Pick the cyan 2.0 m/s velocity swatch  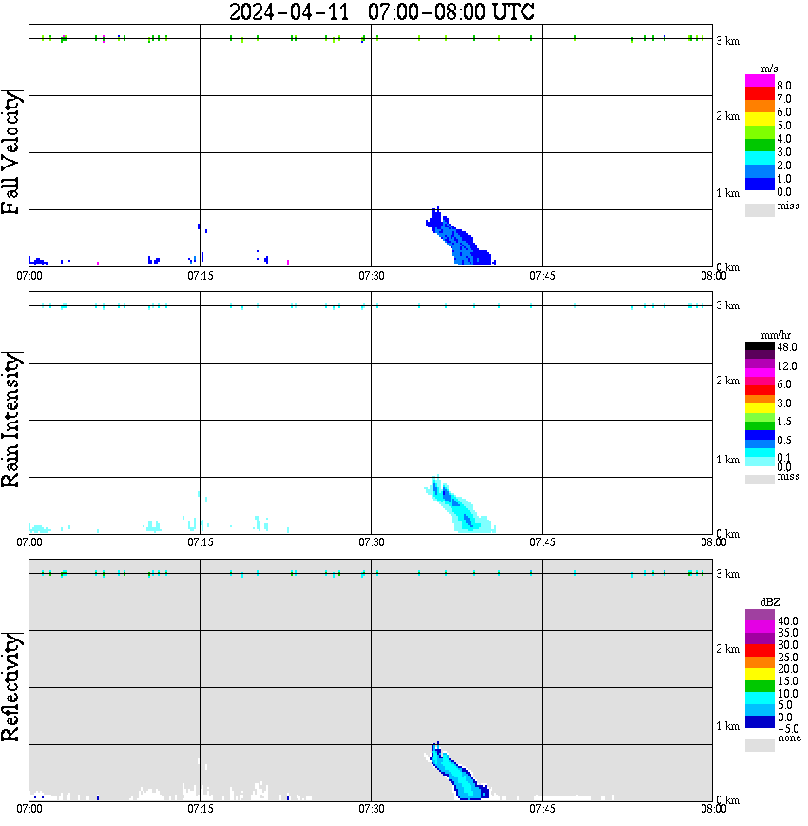(x=760, y=159)
